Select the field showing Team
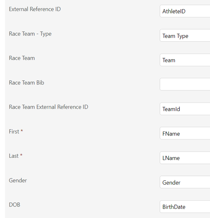 pyautogui.click(x=185, y=60)
